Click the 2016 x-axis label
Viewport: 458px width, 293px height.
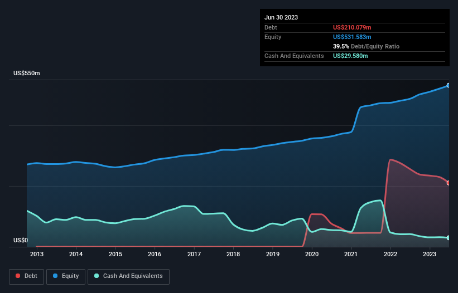(155, 254)
